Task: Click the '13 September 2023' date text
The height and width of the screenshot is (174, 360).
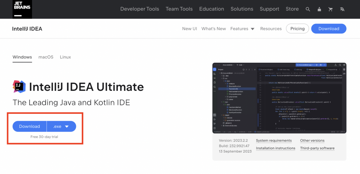Action: 235,151
